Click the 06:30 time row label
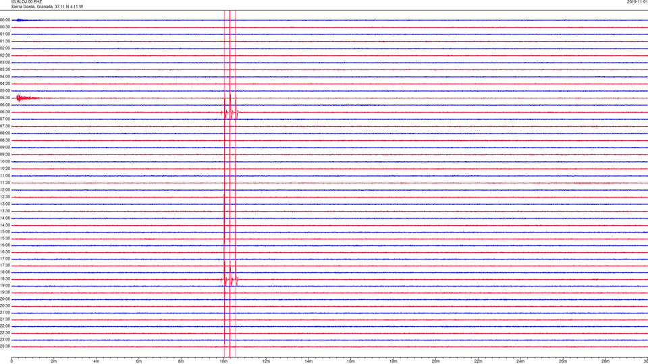This screenshot has width=648, height=364. pos(5,112)
